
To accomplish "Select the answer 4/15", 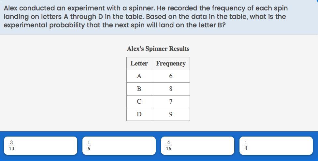I will 197,146.
